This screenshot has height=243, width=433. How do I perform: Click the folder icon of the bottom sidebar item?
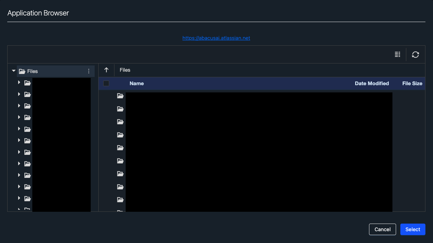[x=27, y=199]
